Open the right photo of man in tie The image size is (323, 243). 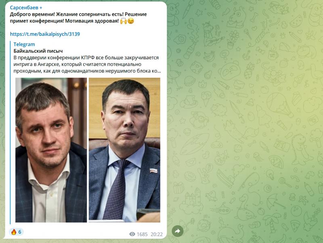pos(124,150)
